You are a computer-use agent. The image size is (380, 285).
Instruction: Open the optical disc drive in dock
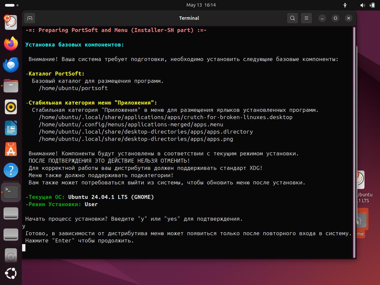(11, 256)
